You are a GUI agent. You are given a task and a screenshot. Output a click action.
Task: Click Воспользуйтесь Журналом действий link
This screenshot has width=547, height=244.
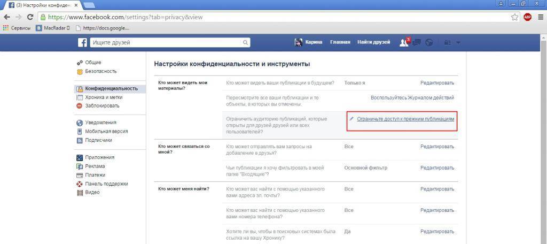[412, 98]
